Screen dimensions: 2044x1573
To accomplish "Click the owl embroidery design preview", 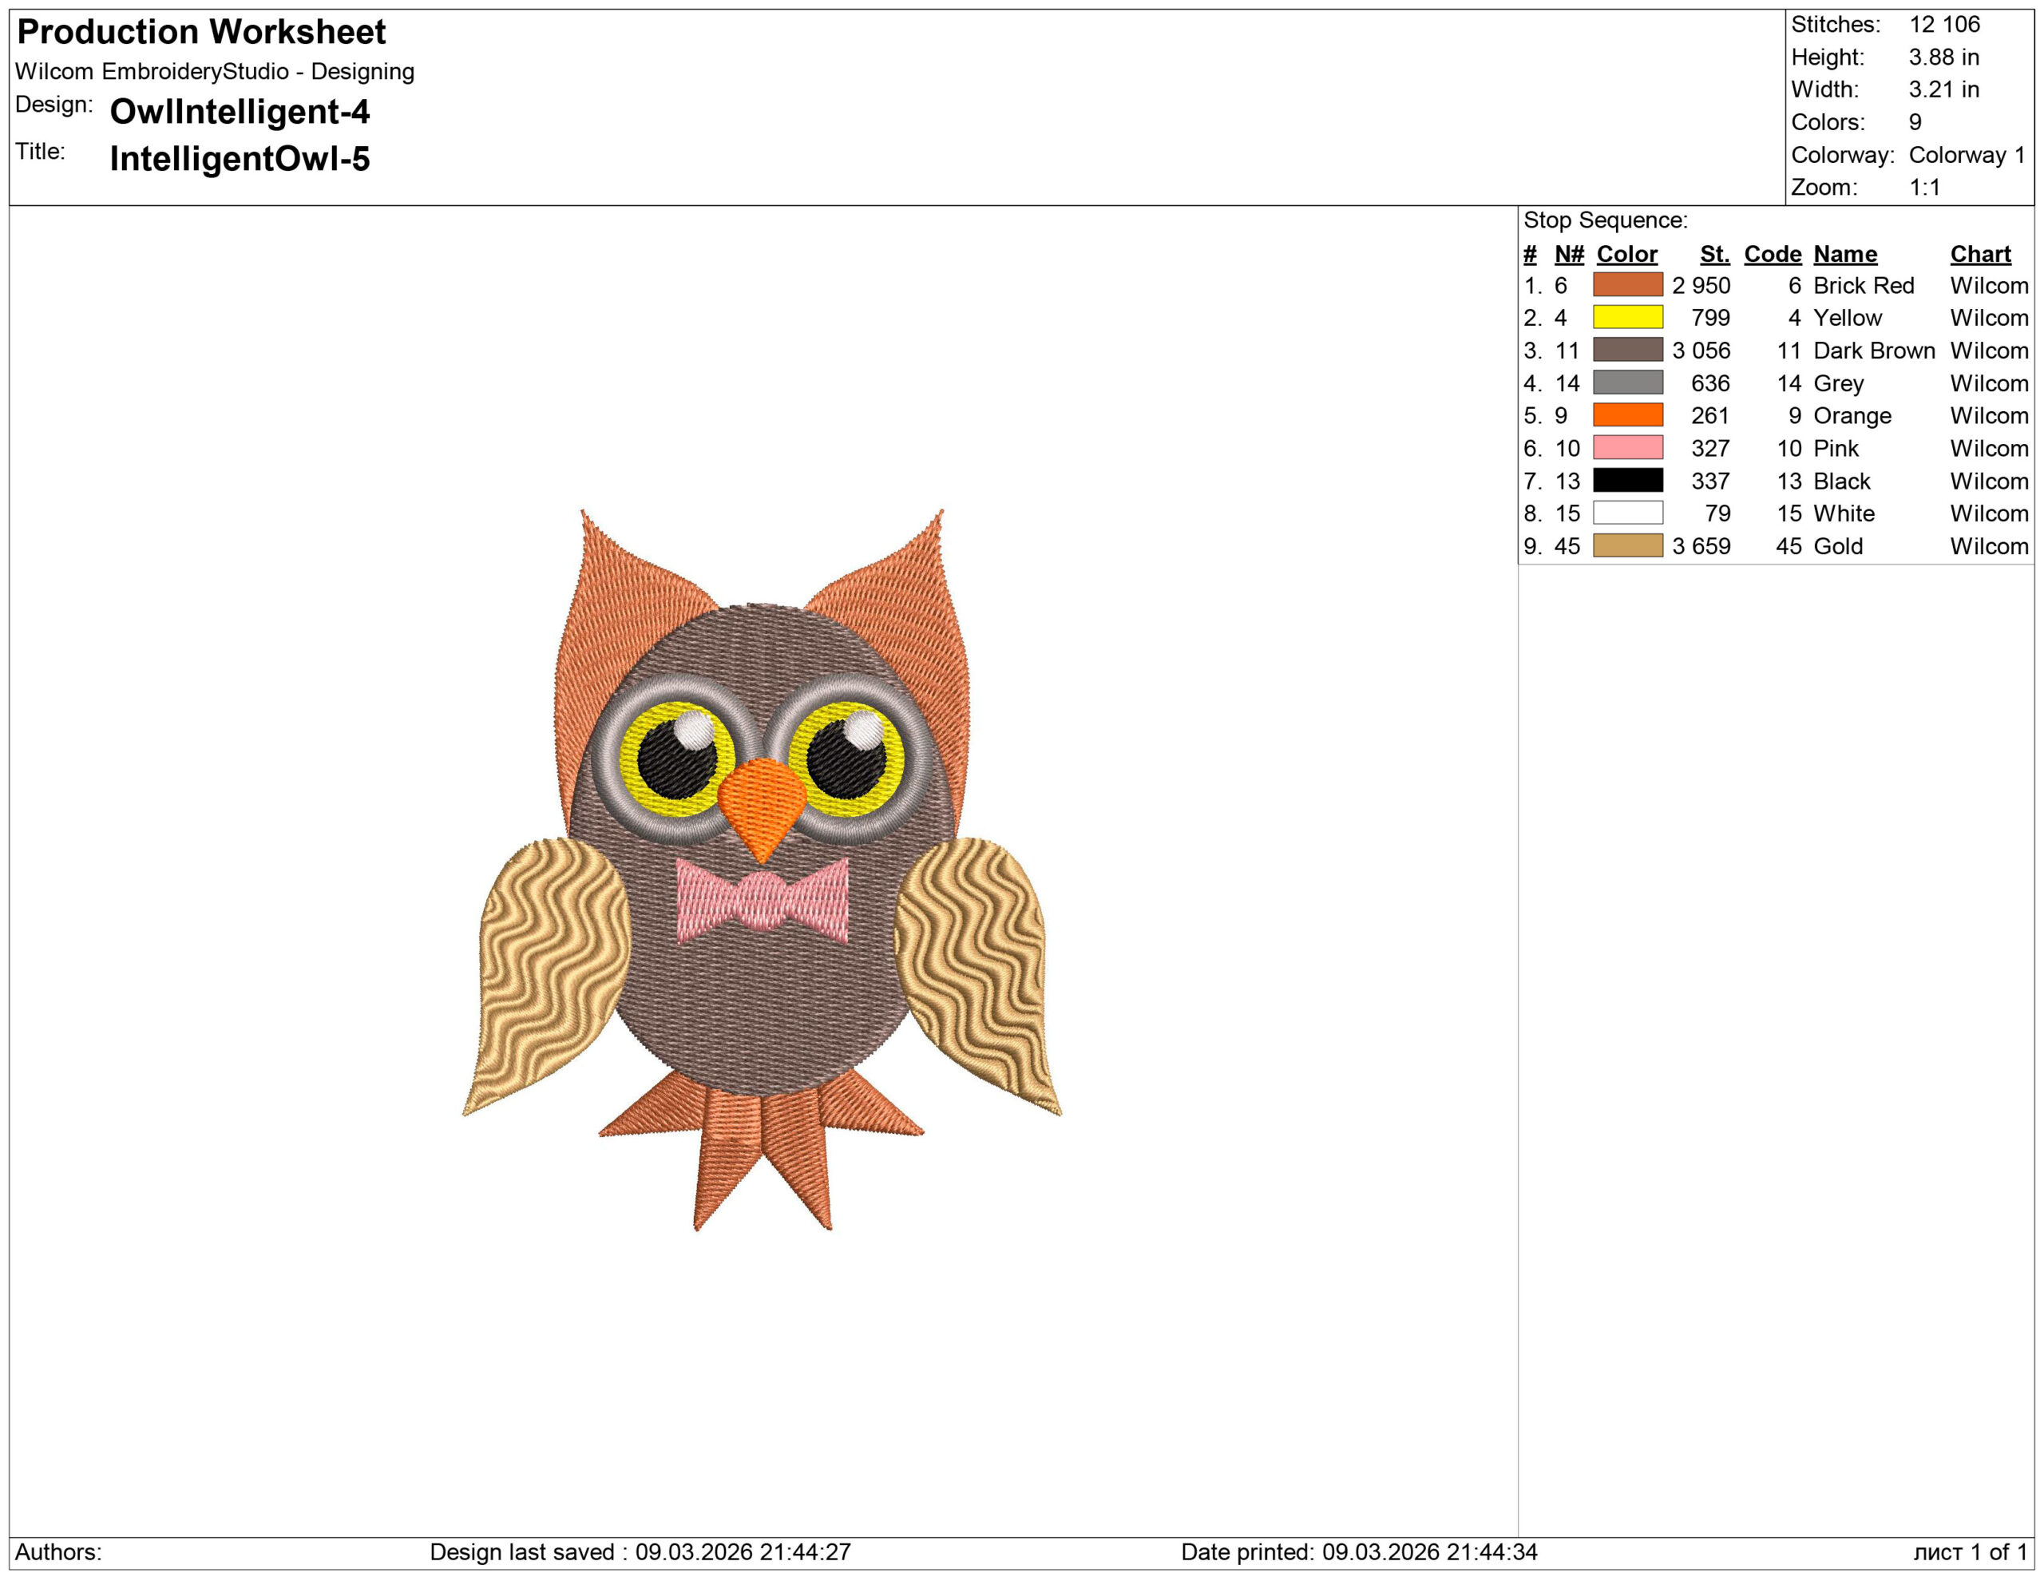I will (x=761, y=870).
